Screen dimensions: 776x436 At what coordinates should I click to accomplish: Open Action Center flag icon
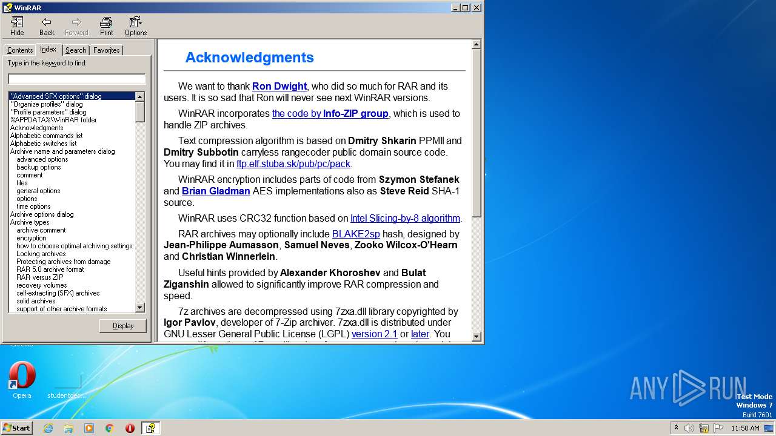pyautogui.click(x=718, y=428)
